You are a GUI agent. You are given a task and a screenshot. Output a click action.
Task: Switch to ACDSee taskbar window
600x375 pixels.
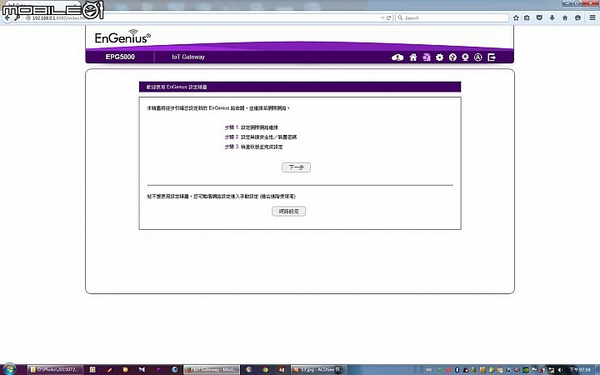(318, 370)
